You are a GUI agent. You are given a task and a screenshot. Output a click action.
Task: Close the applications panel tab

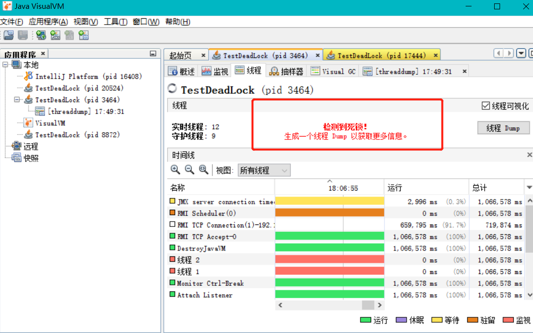coord(43,54)
